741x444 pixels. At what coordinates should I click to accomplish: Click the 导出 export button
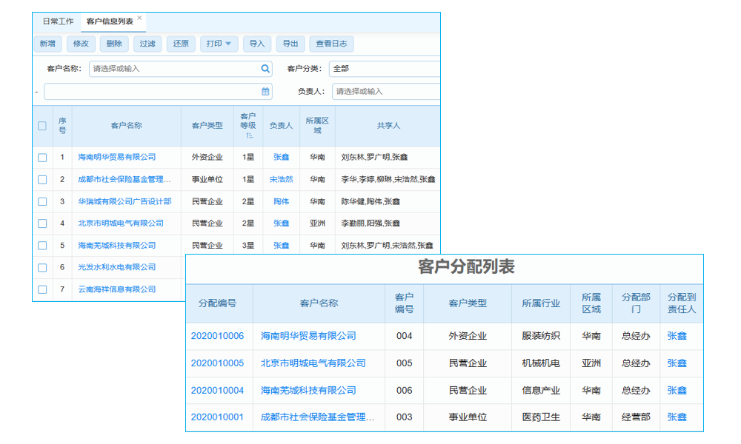coord(290,44)
